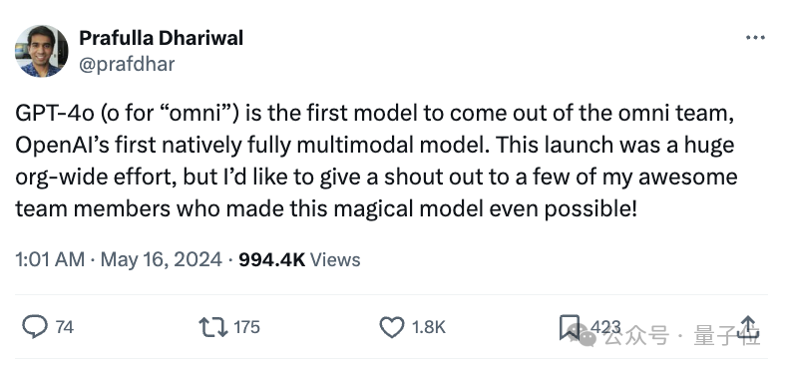
Task: Click the 公众号 watermark text
Action: coord(636,335)
